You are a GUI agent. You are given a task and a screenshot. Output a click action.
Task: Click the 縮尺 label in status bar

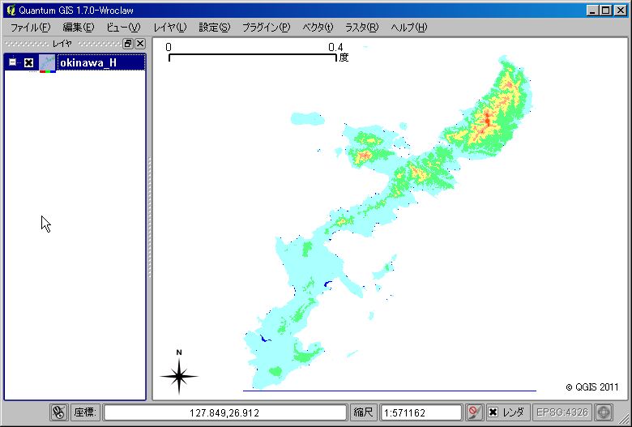click(x=363, y=412)
